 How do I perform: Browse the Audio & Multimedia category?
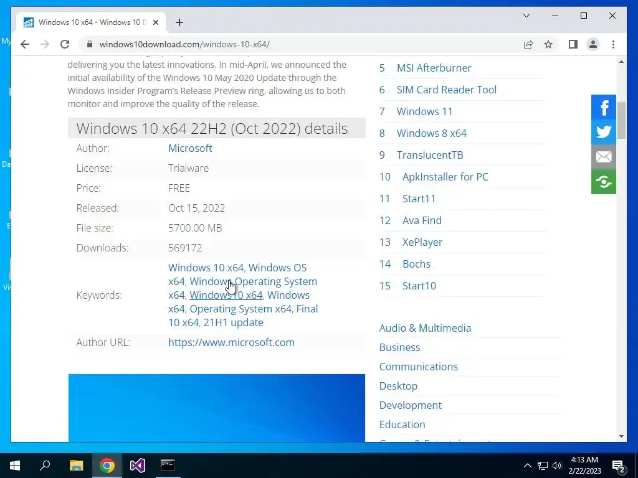425,328
